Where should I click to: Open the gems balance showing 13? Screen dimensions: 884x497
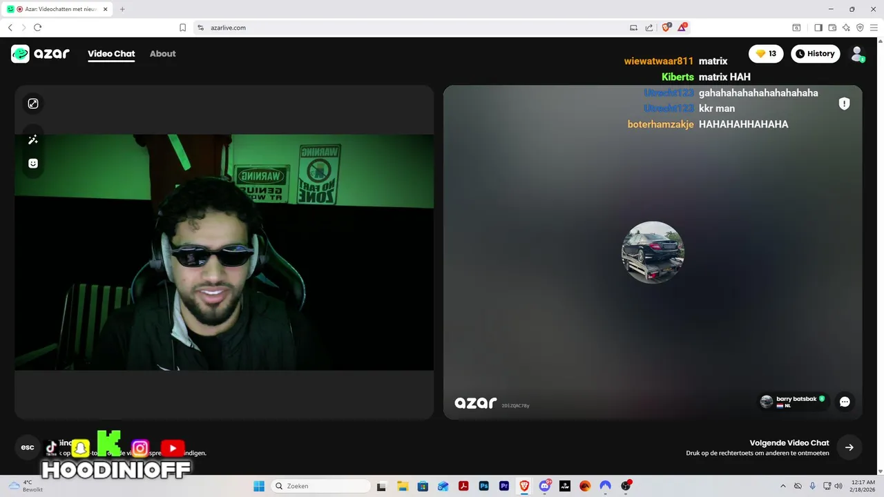tap(766, 54)
